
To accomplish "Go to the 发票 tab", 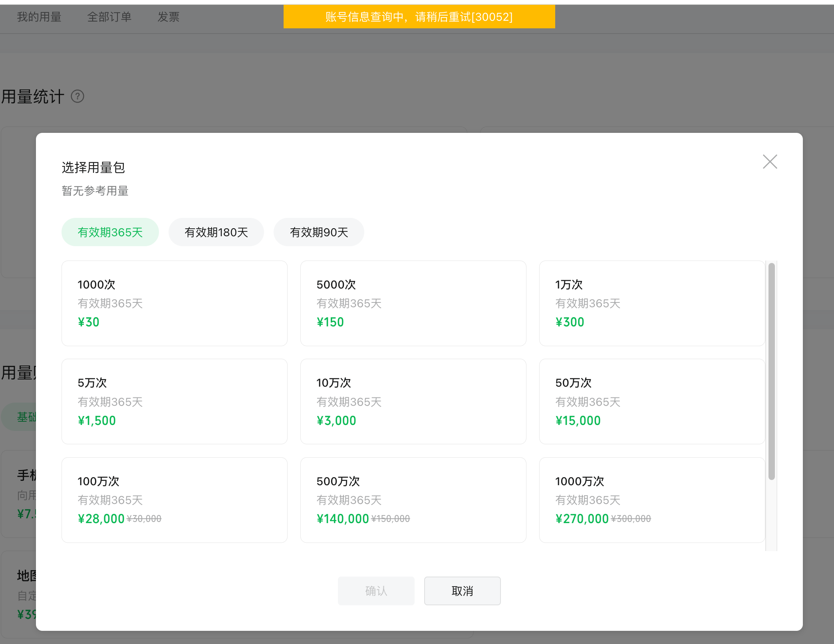I will click(168, 17).
